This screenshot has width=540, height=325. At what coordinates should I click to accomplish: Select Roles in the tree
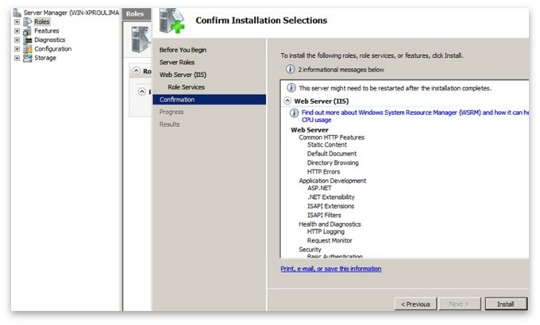click(x=42, y=21)
